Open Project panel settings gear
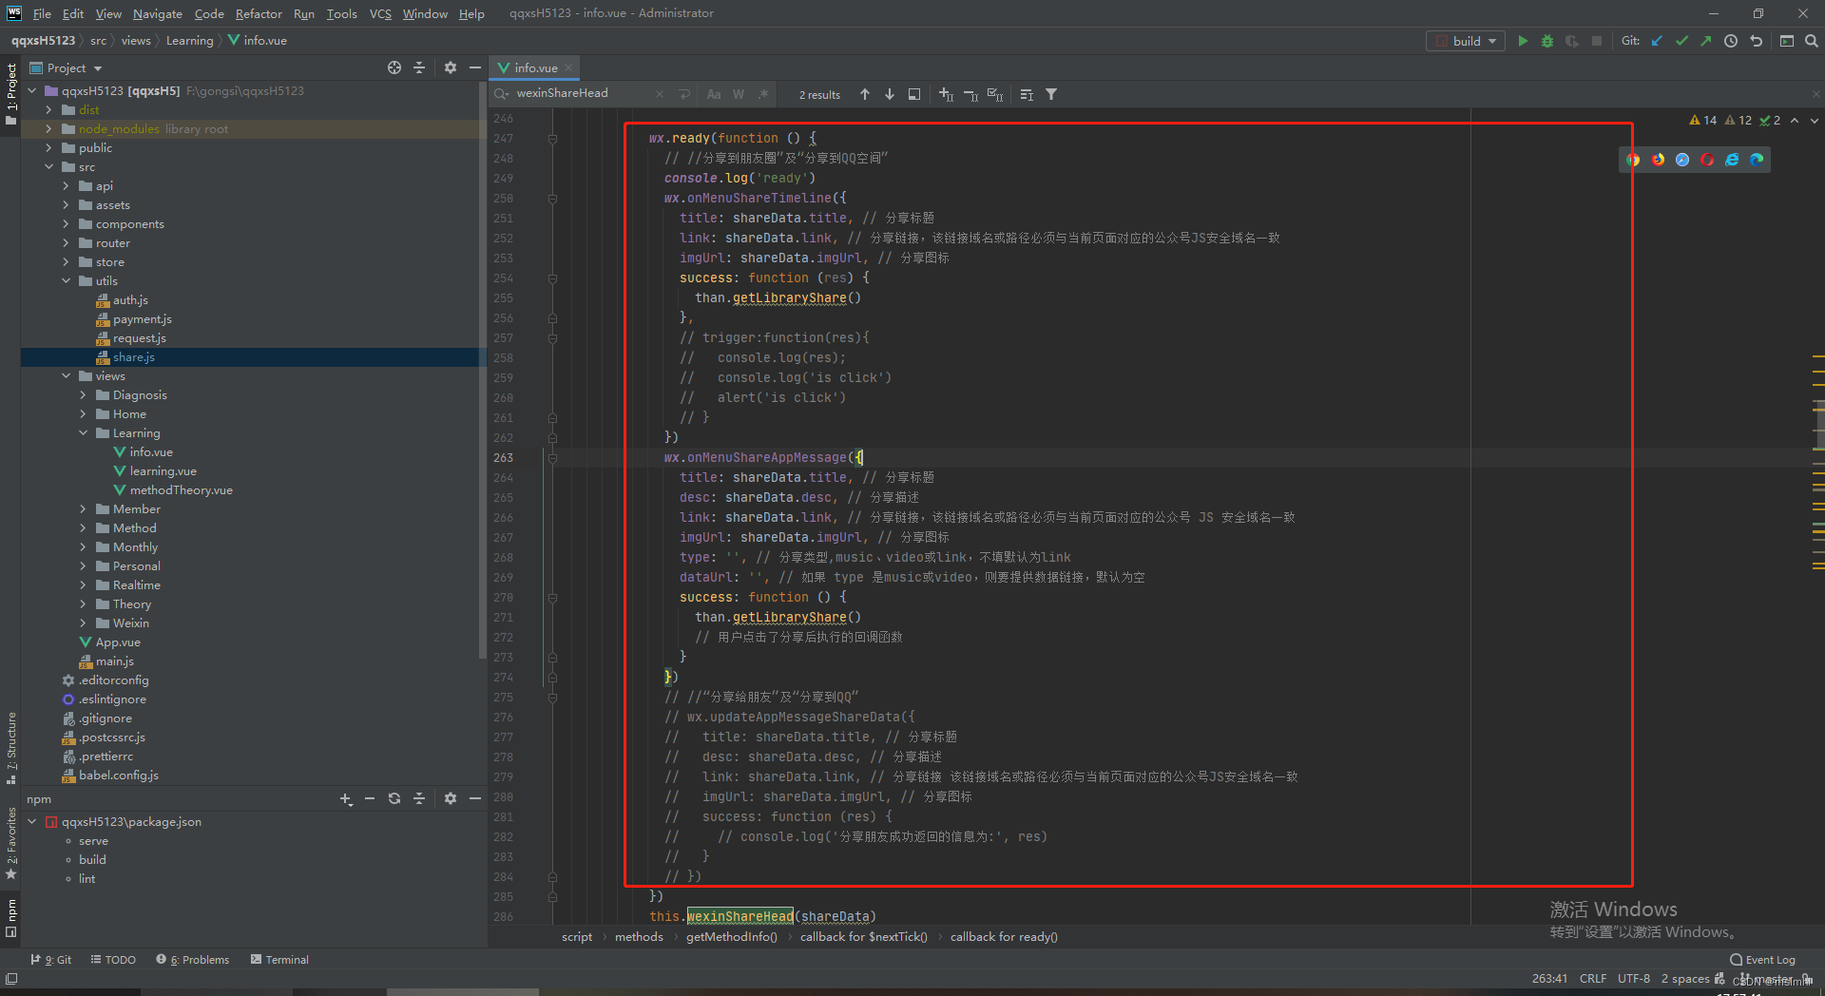1825x996 pixels. coord(451,67)
